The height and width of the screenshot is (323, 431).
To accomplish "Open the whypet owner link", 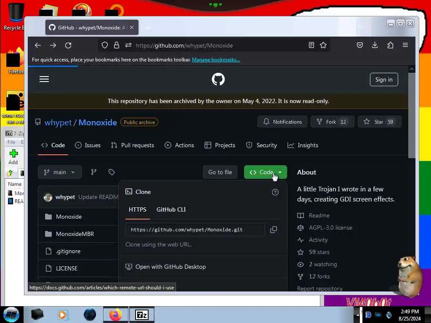I will [x=58, y=122].
